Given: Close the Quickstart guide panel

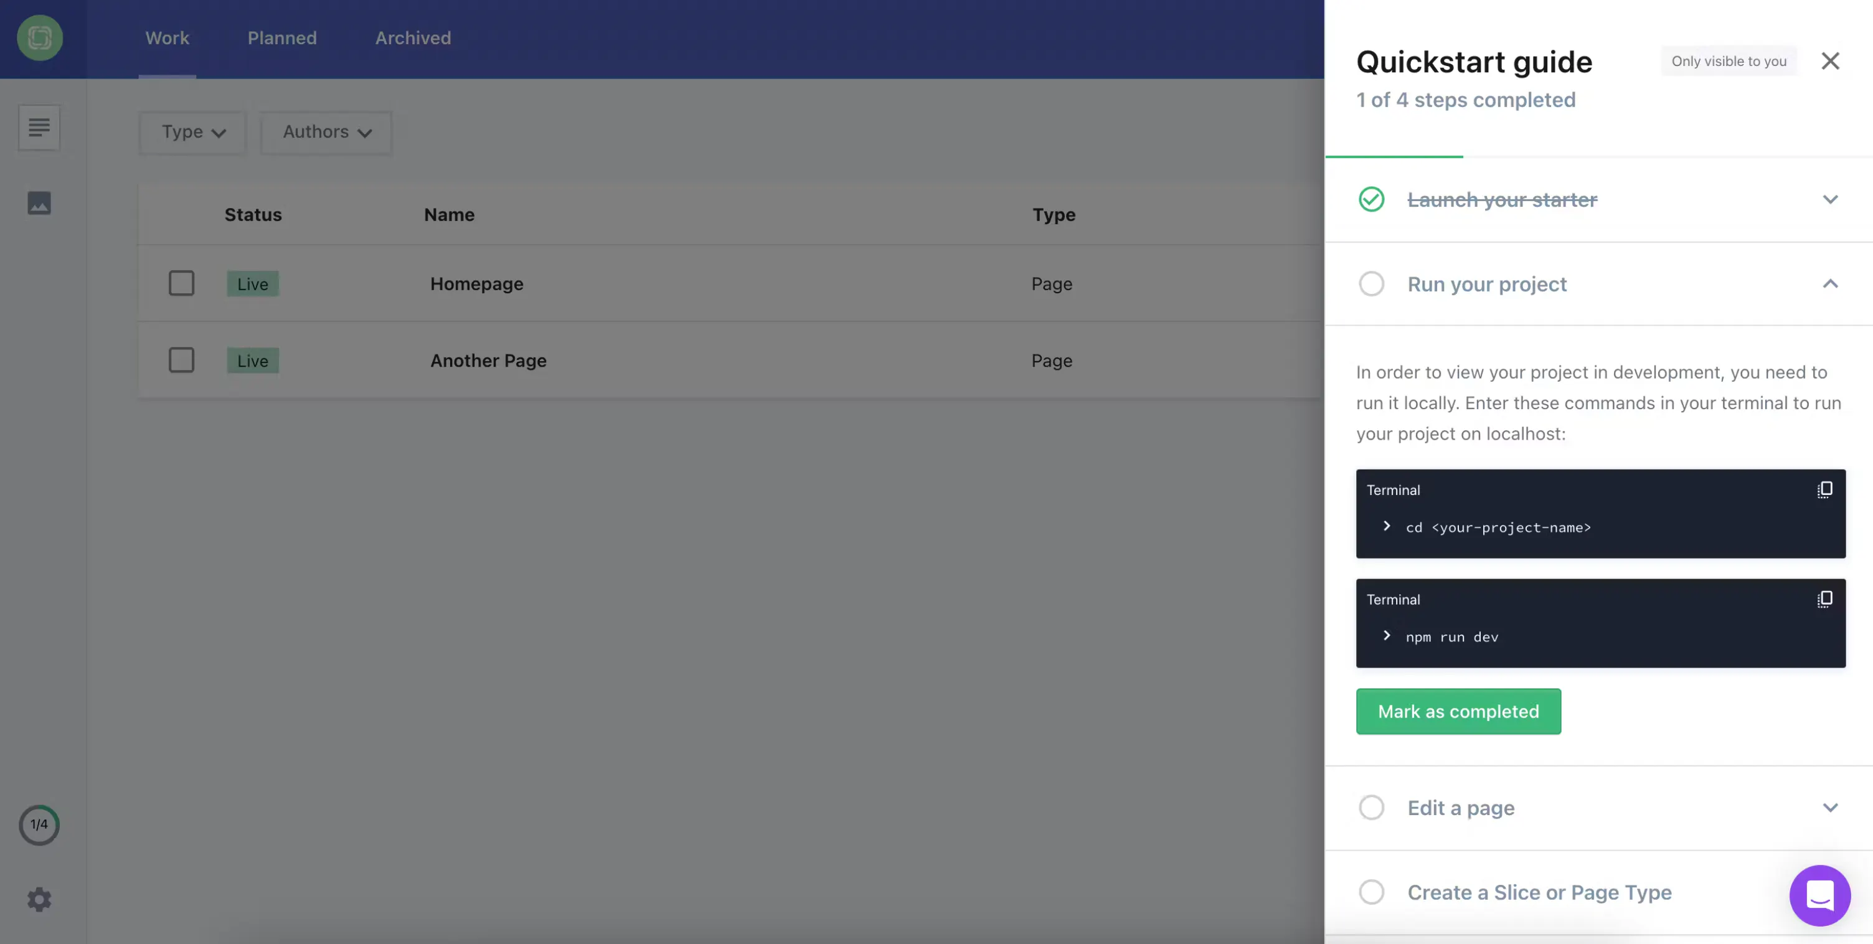Looking at the screenshot, I should coord(1830,61).
